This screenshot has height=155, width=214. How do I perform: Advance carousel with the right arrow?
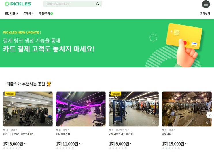(x=210, y=115)
